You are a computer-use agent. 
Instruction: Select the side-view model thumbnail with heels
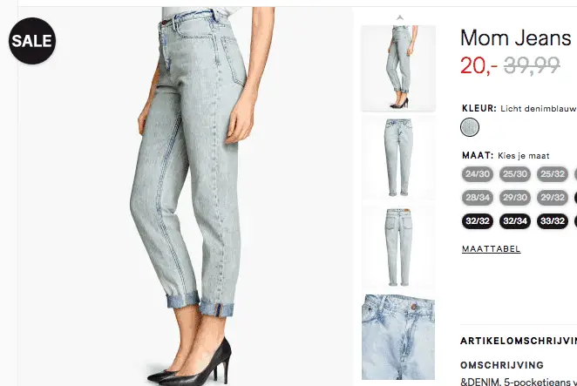[398, 68]
